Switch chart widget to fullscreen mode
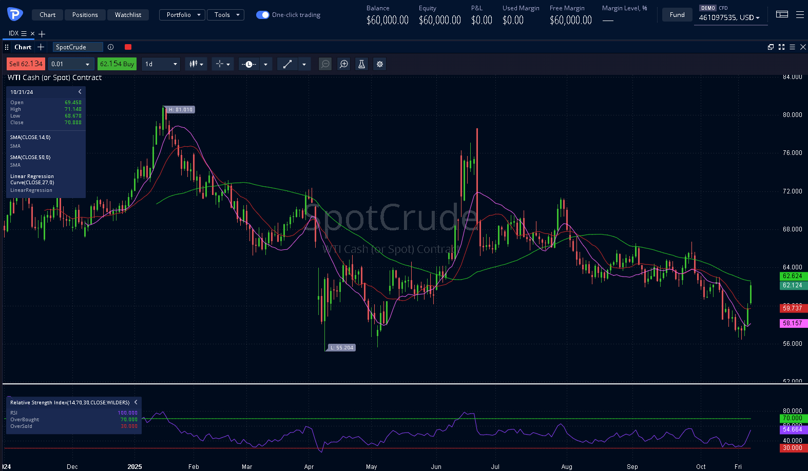This screenshot has height=471, width=808. pos(781,47)
